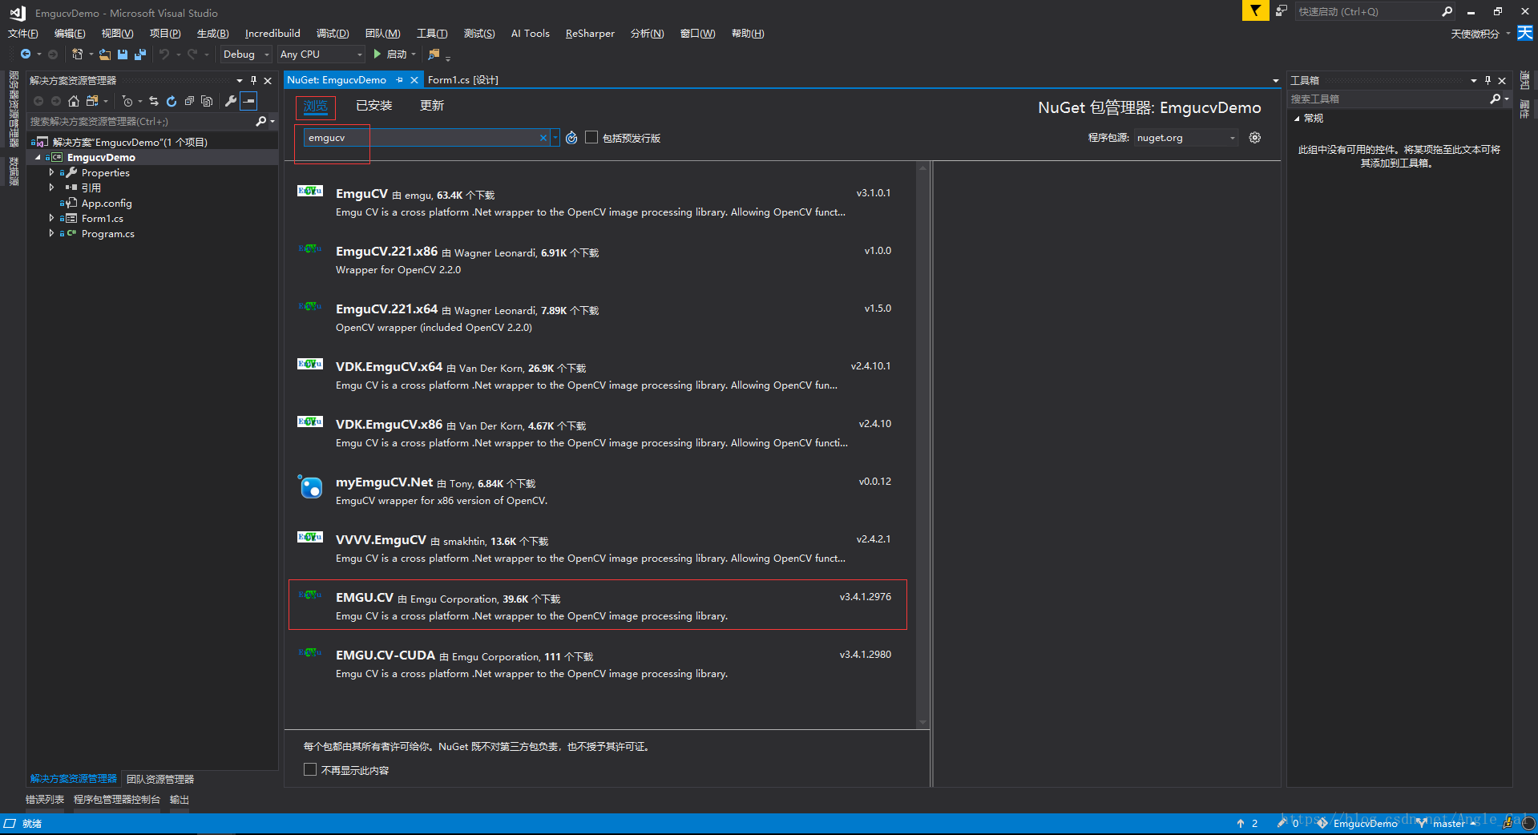Select the EMGU.CV-CUDA package
This screenshot has height=835, width=1538.
(597, 664)
